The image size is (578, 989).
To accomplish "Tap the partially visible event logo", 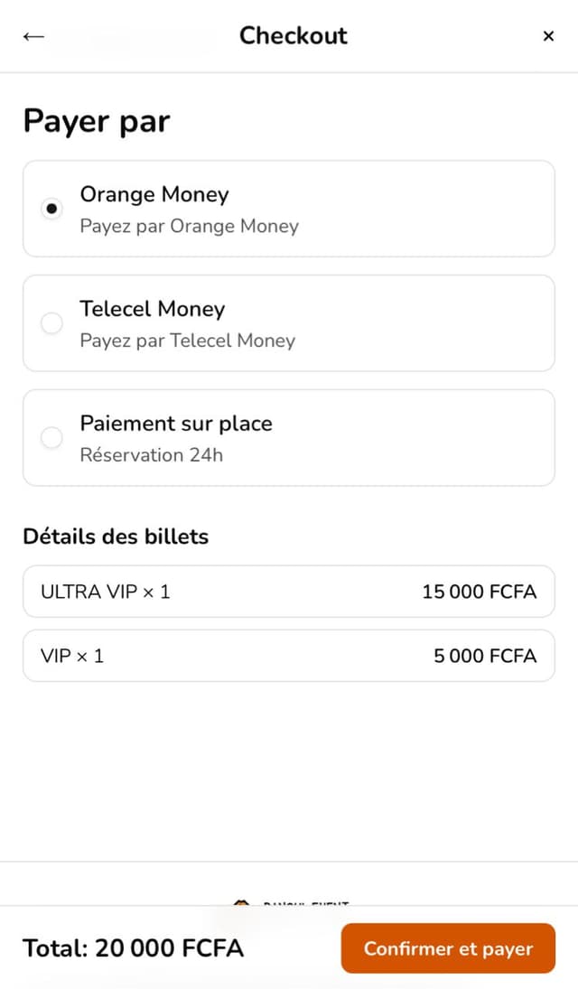I will [x=242, y=901].
